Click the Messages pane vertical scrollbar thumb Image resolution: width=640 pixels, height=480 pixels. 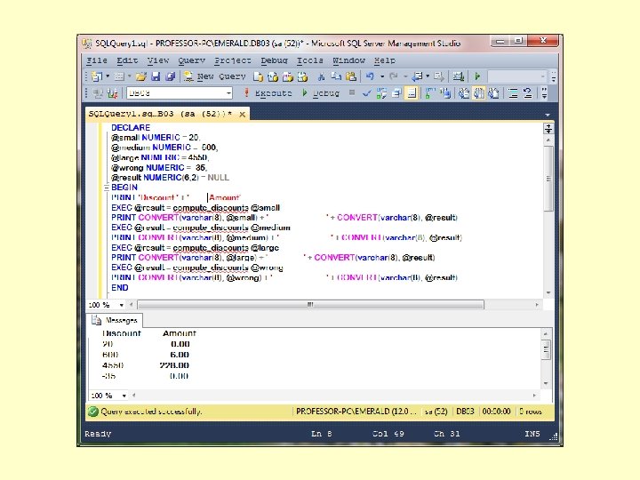click(x=546, y=350)
